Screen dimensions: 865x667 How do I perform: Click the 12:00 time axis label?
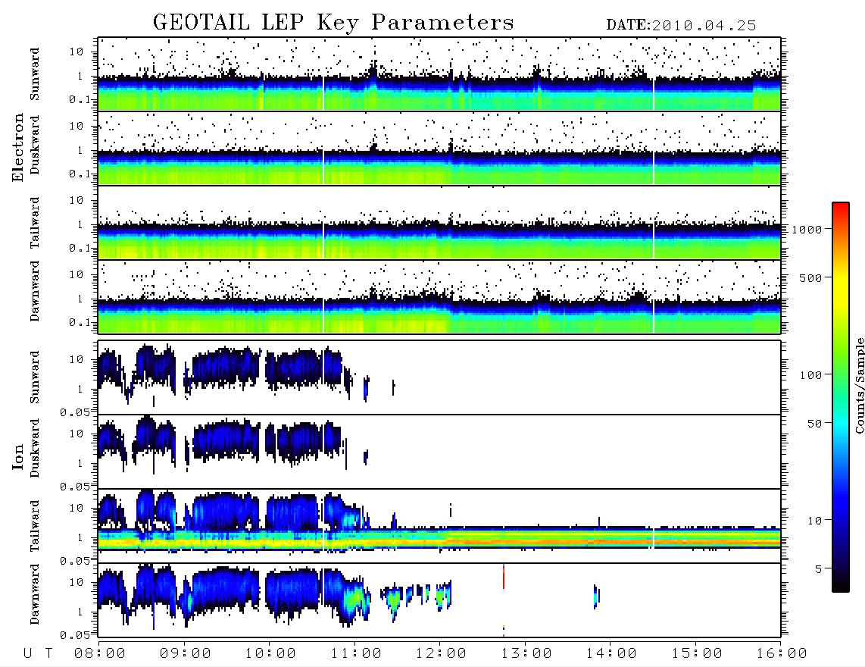441,654
